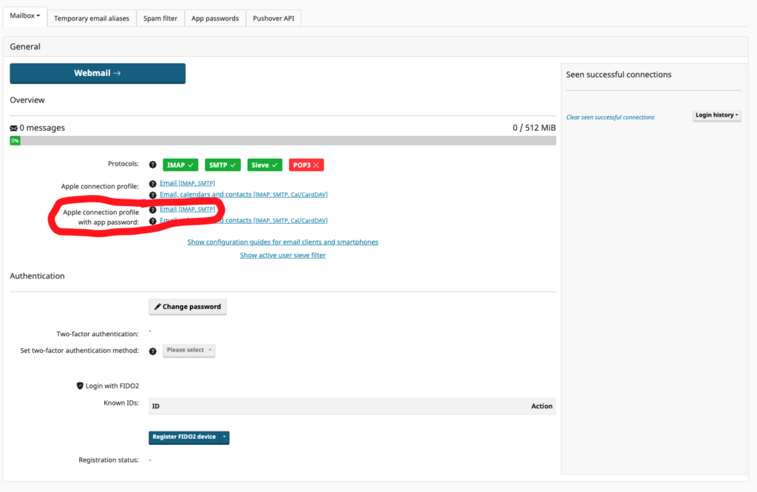Open Webmail with the blue button
The height and width of the screenshot is (492, 757).
tap(98, 73)
